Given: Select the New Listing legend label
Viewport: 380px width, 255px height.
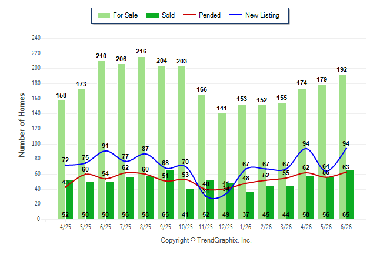Looking at the screenshot, I should point(262,15).
